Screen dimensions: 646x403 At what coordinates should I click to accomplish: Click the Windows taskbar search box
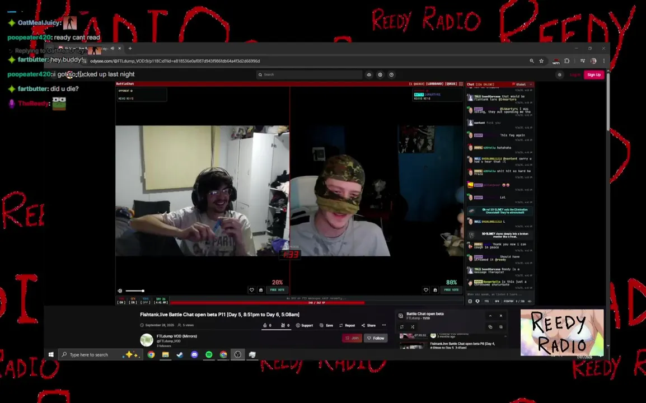(x=101, y=354)
